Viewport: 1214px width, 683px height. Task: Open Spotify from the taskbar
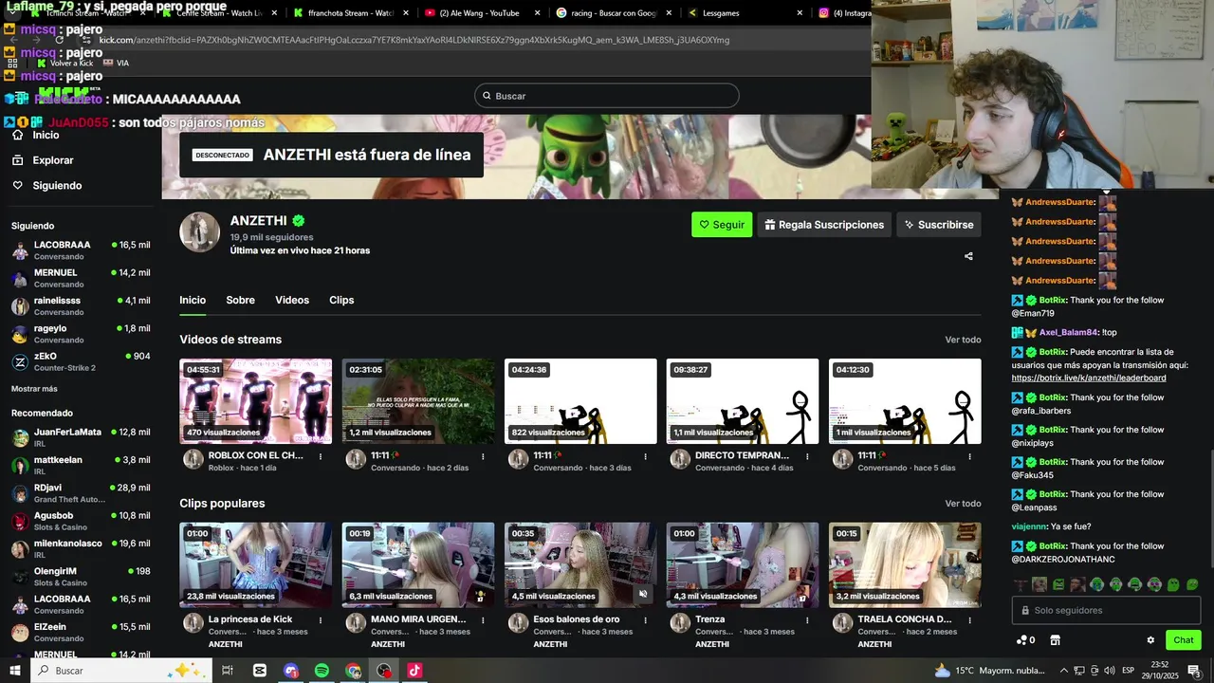click(x=322, y=671)
